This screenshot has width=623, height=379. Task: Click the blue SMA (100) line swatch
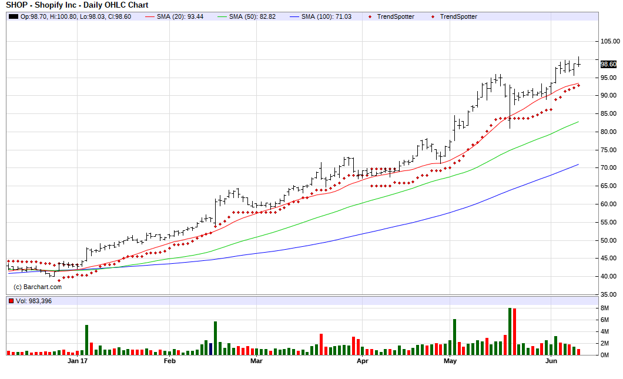[294, 16]
